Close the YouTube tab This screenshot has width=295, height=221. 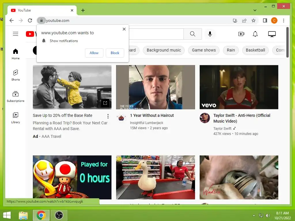coord(72,10)
